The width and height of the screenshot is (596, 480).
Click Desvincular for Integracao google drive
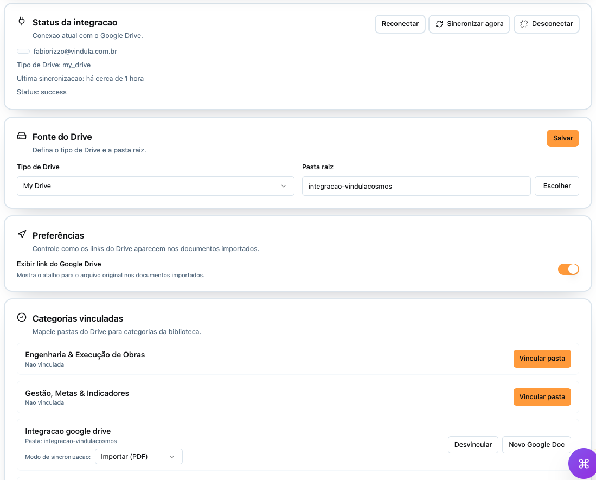473,444
